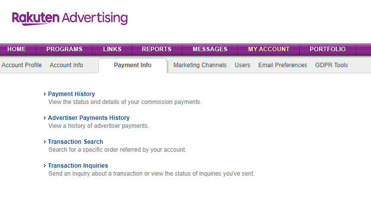Image resolution: width=371 pixels, height=210 pixels.
Task: Click the Transaction Search link
Action: point(75,142)
